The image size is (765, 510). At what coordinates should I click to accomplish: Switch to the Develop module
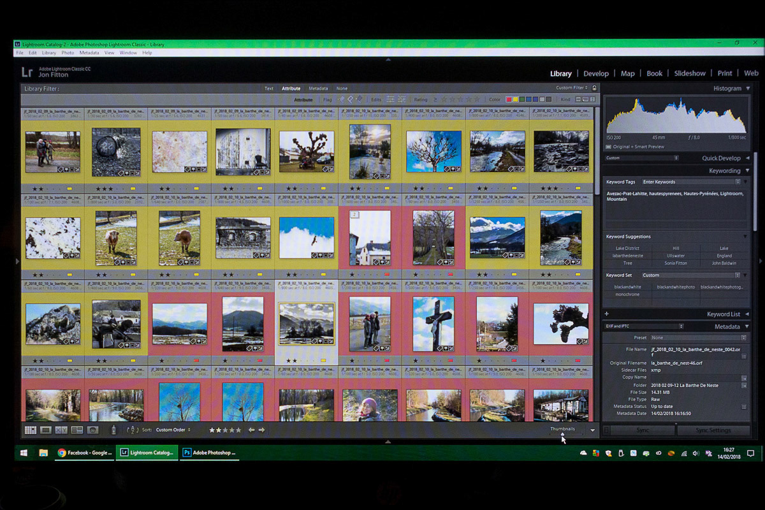(596, 74)
